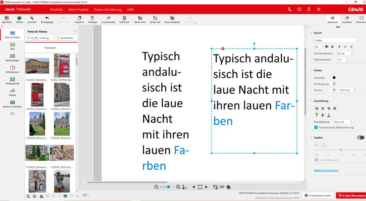Viewport: 366px width, 201px height.
Task: Open the Produkte menu
Action: (56, 9)
